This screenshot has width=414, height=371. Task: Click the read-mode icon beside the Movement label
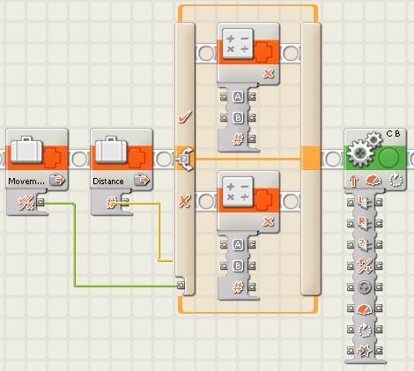[57, 179]
